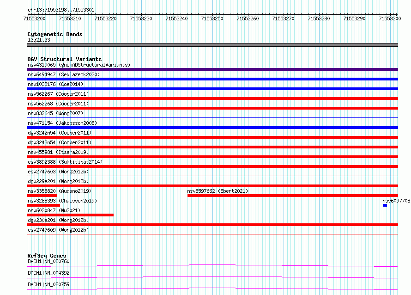
Task: Click ruler coordinate 71553250
Action: click(212, 18)
